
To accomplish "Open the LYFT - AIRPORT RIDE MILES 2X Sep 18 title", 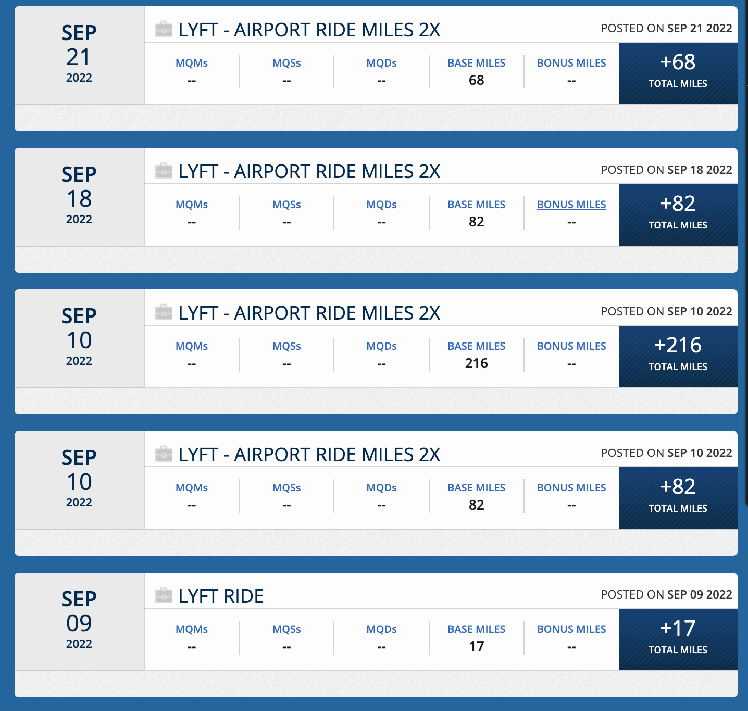I will [x=309, y=171].
